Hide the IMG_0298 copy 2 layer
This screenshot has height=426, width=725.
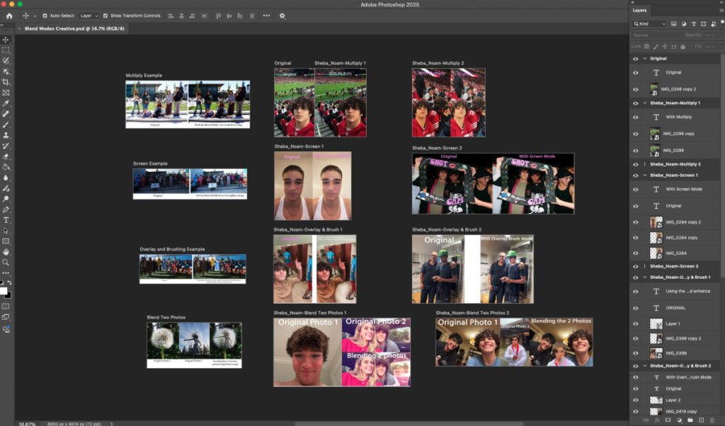click(635, 89)
